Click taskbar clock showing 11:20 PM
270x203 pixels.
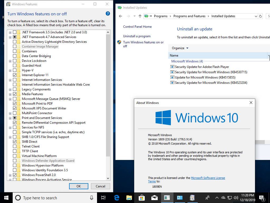(x=247, y=198)
